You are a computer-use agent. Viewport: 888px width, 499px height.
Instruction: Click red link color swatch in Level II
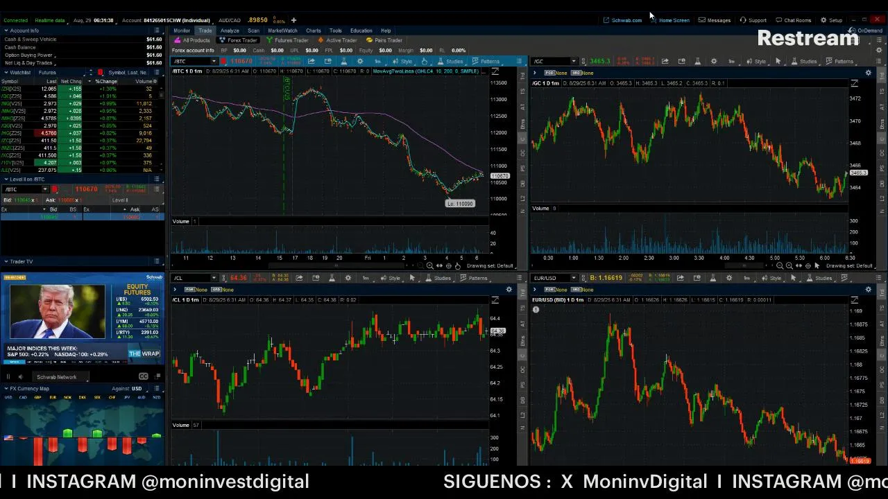54,189
